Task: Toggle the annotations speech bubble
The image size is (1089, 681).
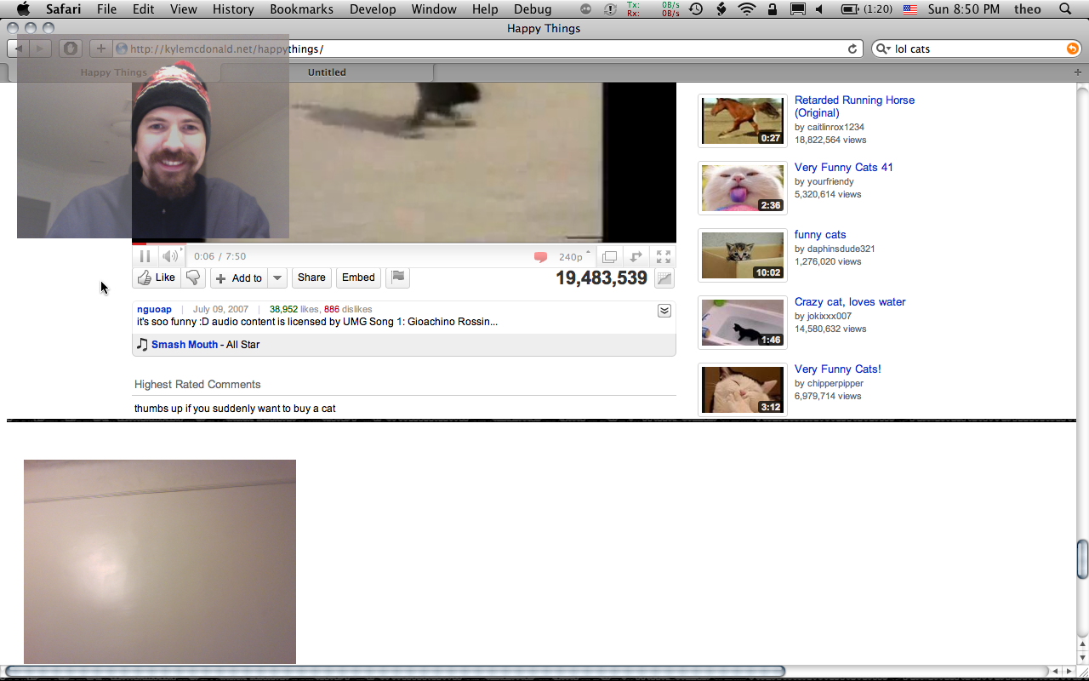Action: [540, 257]
